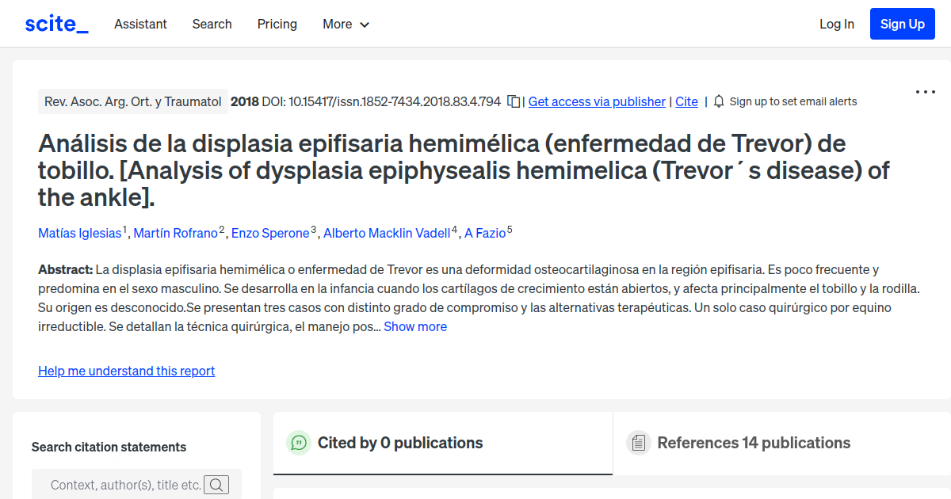
Task: View Matías Iglesias author profile
Action: [79, 233]
